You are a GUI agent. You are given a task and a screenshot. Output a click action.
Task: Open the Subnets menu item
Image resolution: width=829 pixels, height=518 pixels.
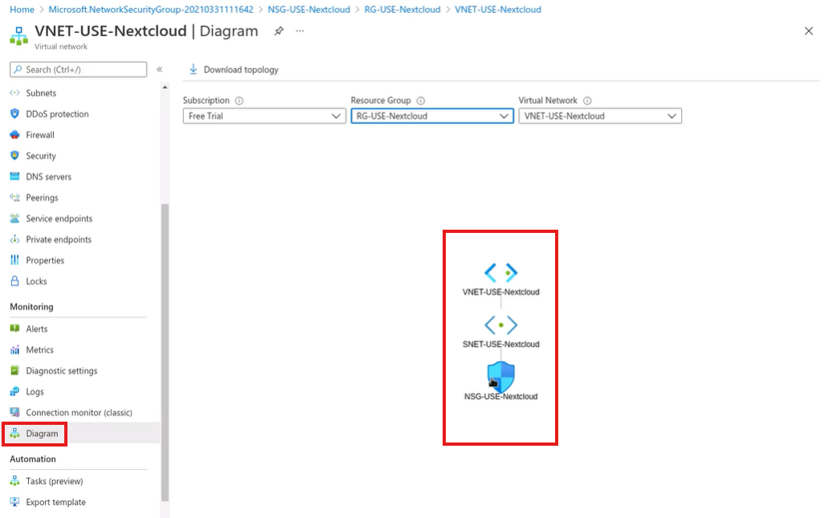coord(41,93)
